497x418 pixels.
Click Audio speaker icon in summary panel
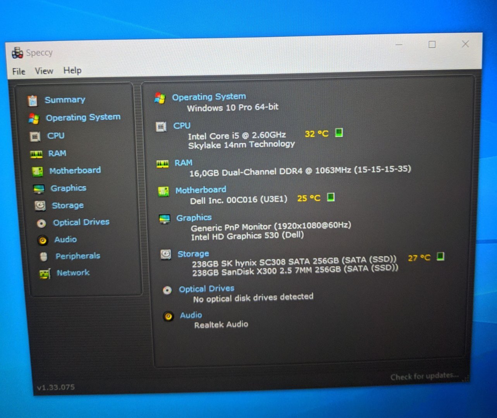[x=168, y=316]
